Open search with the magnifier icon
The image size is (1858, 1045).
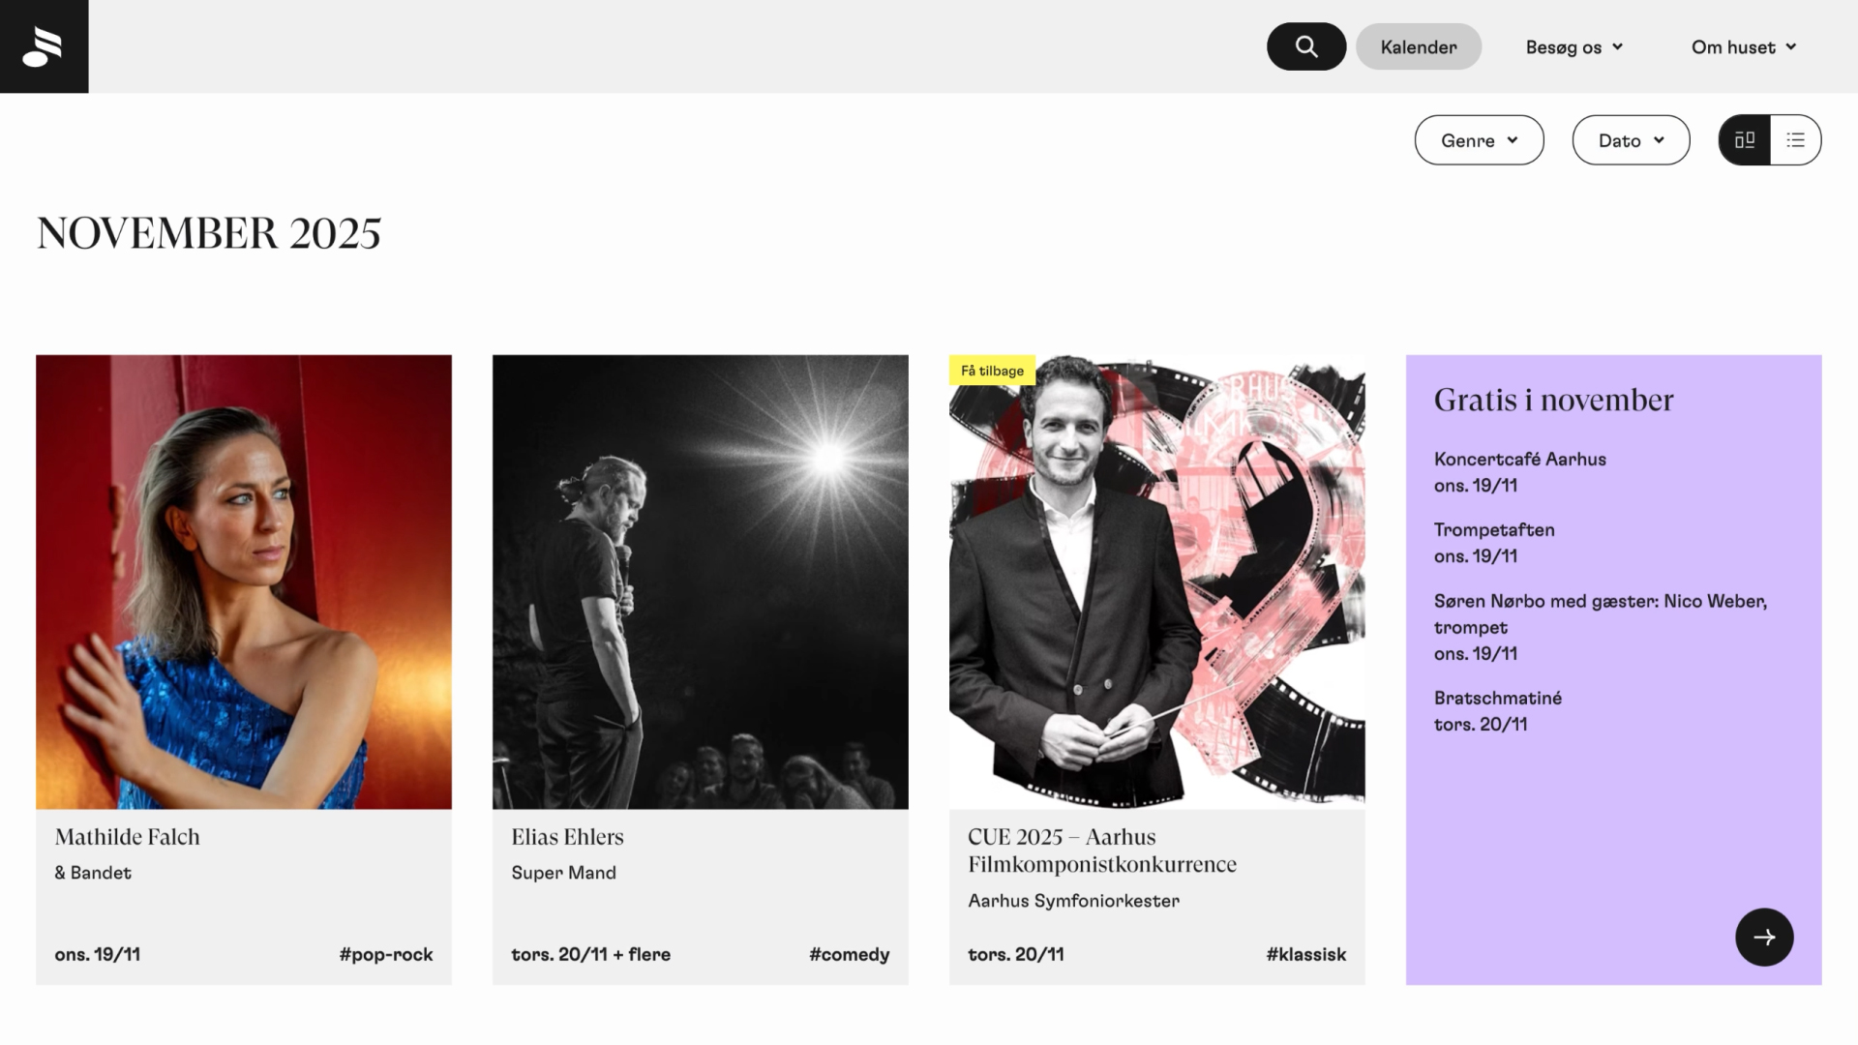[1305, 46]
